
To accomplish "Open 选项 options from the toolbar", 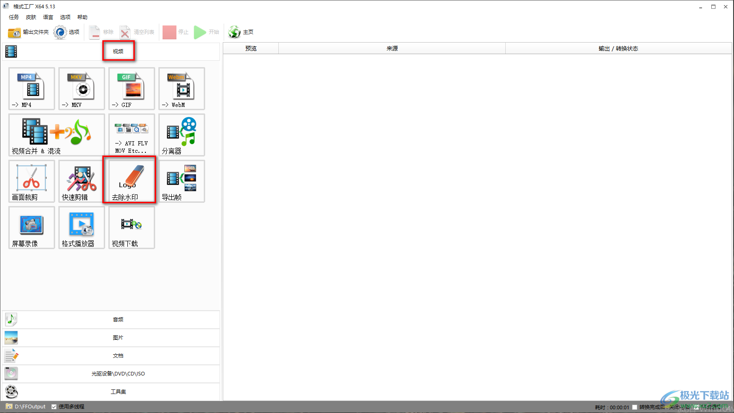I will (x=67, y=32).
